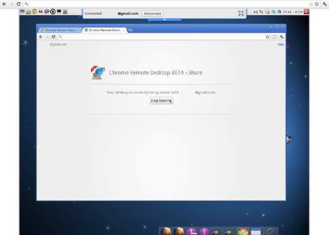Open the remote Chrome wrench menu

[282, 37]
